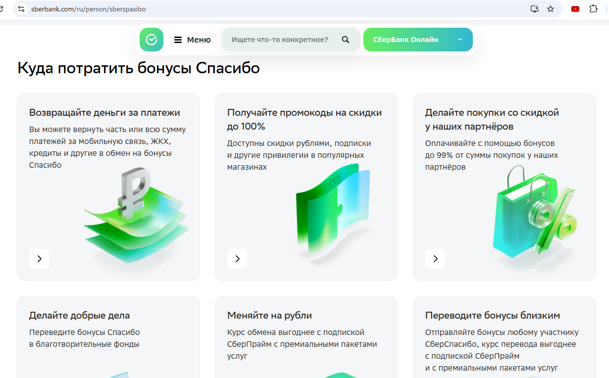609x378 pixels.
Task: Click the install app icon in address bar
Action: (x=534, y=9)
